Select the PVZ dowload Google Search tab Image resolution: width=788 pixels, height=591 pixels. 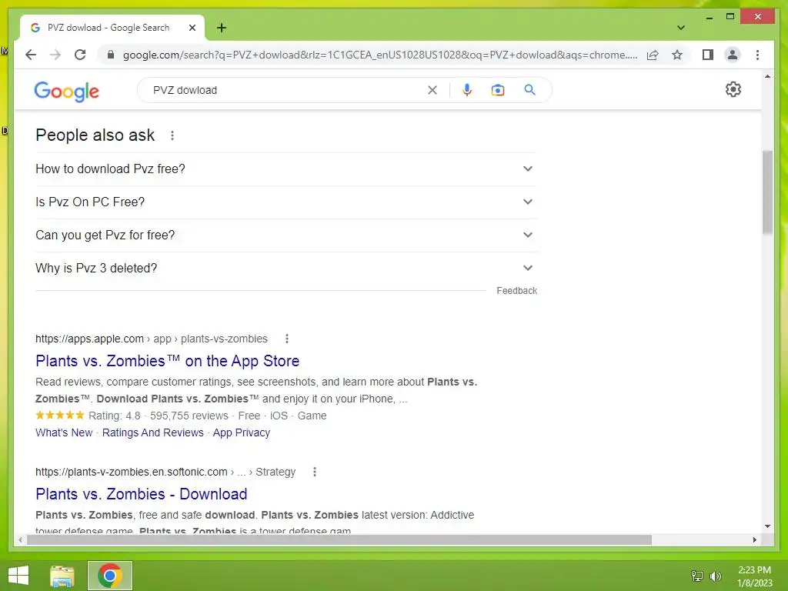pos(108,28)
